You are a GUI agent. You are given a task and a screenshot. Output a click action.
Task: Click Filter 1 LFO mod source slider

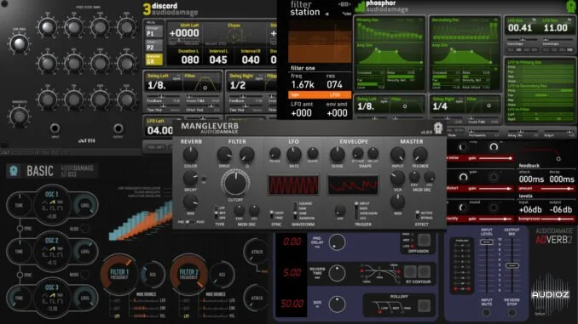(145, 301)
